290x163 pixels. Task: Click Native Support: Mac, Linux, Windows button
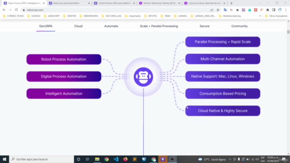[222, 77]
